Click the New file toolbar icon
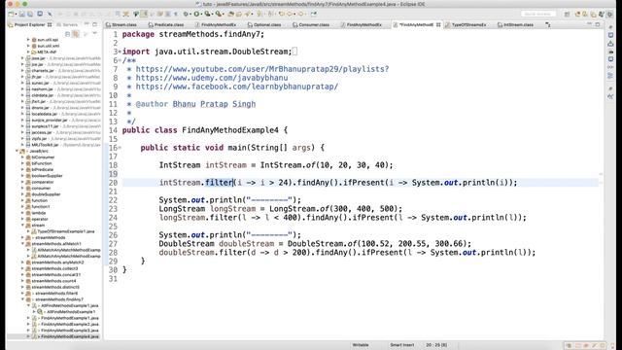The width and height of the screenshot is (622, 350). [11, 14]
